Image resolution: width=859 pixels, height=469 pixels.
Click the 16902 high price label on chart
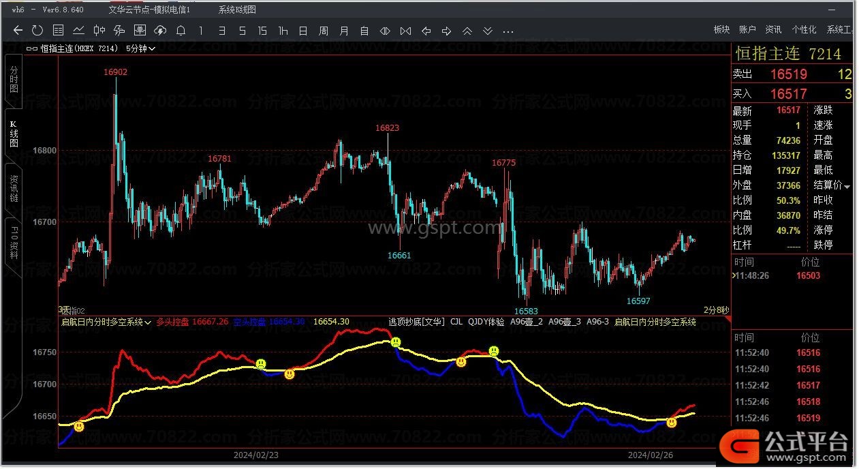(x=115, y=72)
